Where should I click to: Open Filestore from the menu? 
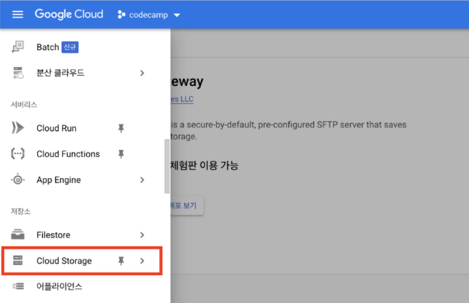[x=54, y=235]
